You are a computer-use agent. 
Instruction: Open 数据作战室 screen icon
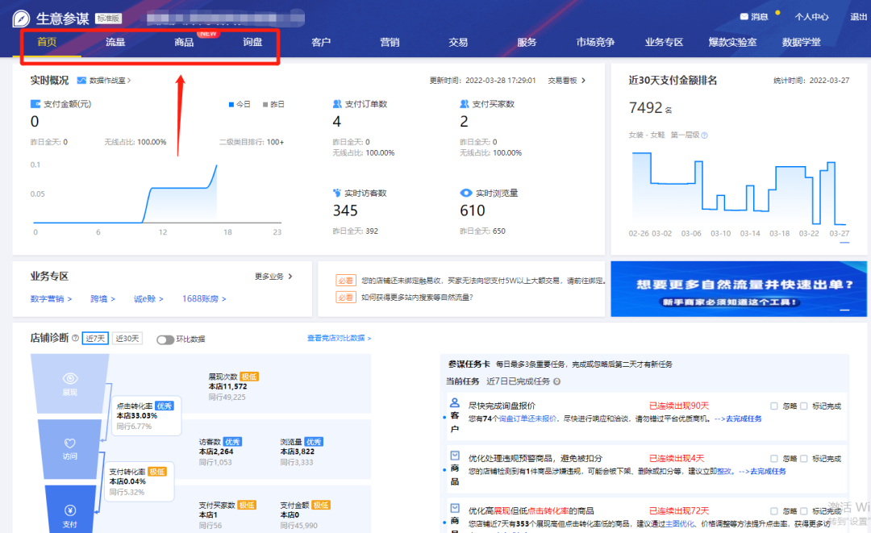click(81, 81)
